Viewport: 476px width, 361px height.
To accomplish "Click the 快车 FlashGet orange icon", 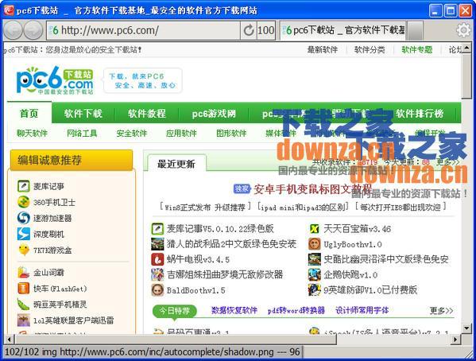I will pos(23,288).
